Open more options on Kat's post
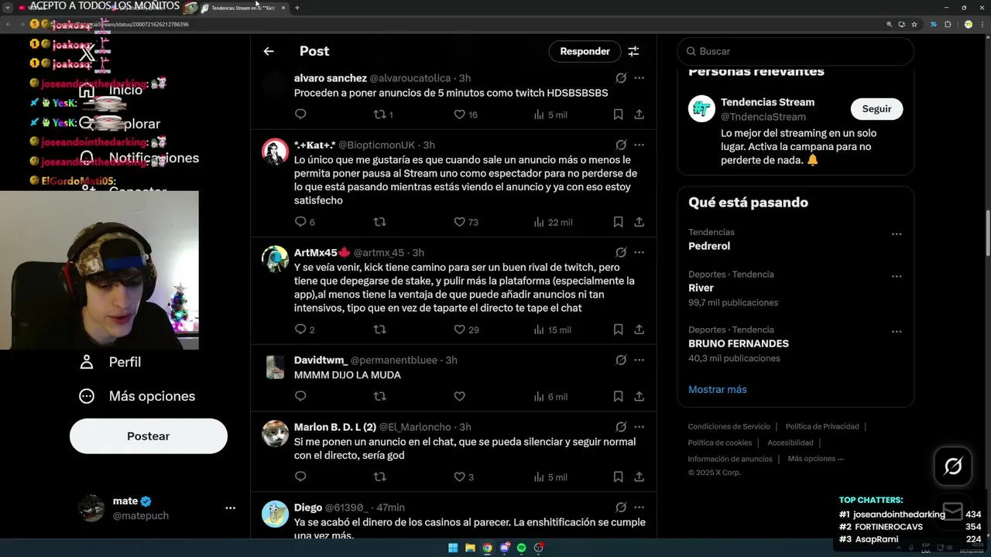991x557 pixels. point(639,145)
